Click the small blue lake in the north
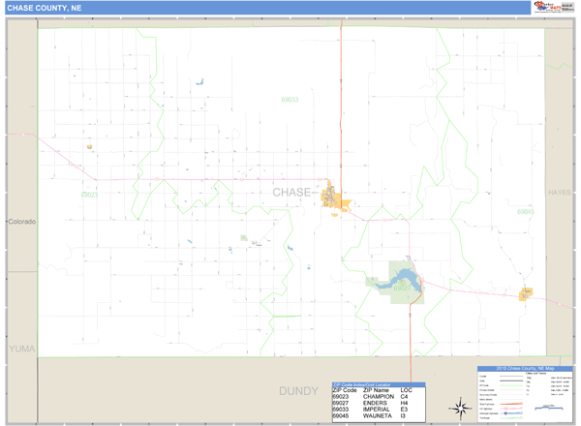This screenshot has width=581, height=426. [x=199, y=82]
